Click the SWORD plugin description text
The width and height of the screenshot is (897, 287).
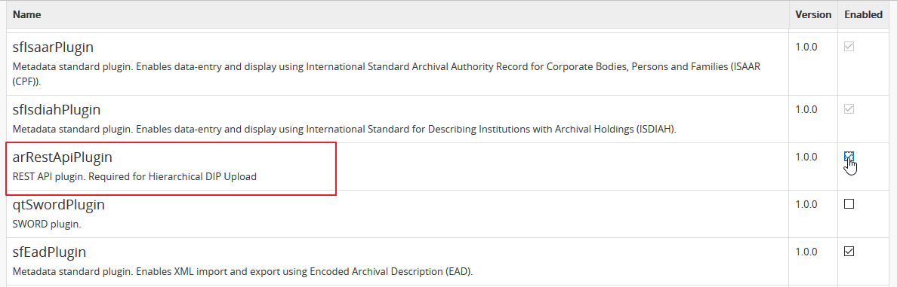tap(47, 224)
